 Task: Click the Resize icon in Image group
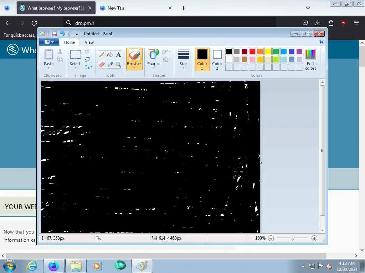click(87, 59)
